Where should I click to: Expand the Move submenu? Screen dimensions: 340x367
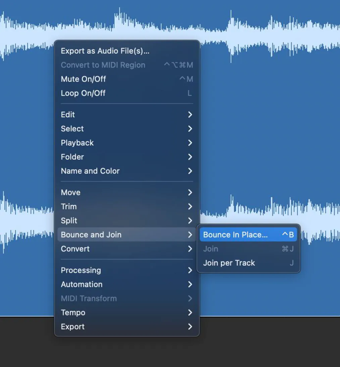(x=70, y=192)
